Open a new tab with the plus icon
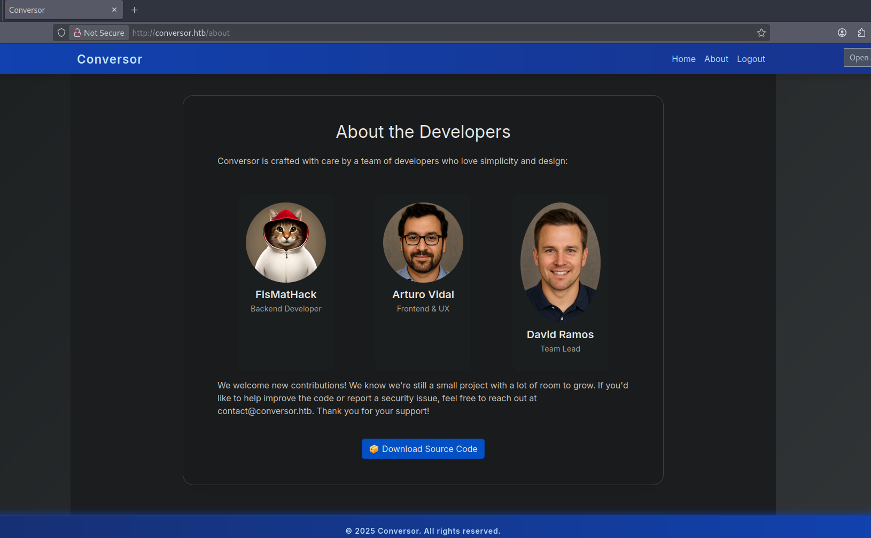The image size is (871, 538). coord(135,10)
